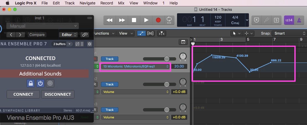Click the third track's pan knob
Image resolution: width=307 pixels, height=125 pixels.
(183, 107)
